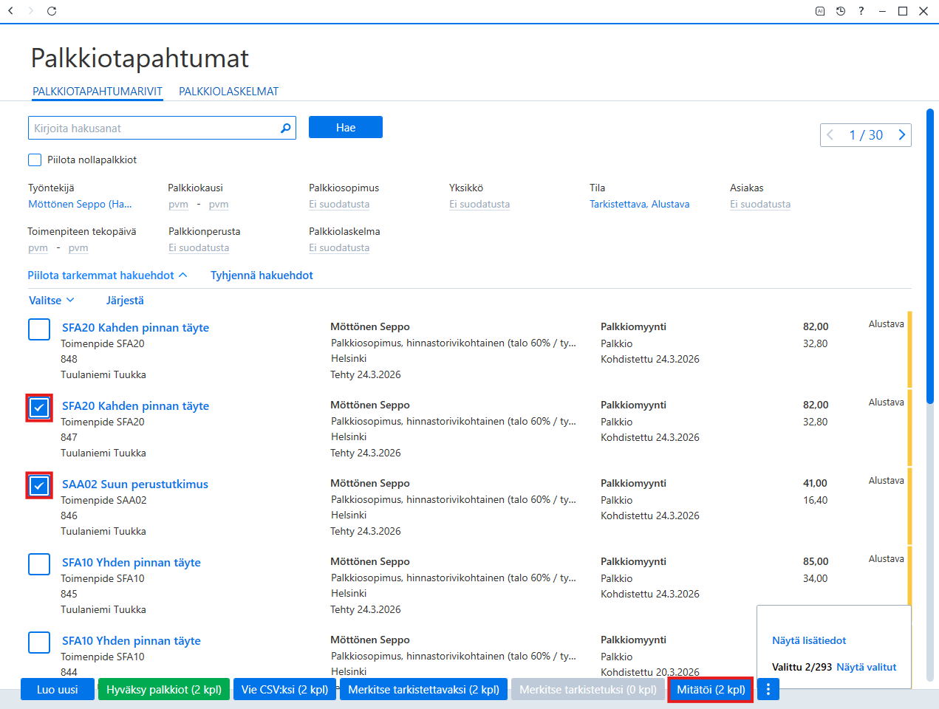Click the Tyhjennä hakuehdot link
939x709 pixels.
[262, 275]
